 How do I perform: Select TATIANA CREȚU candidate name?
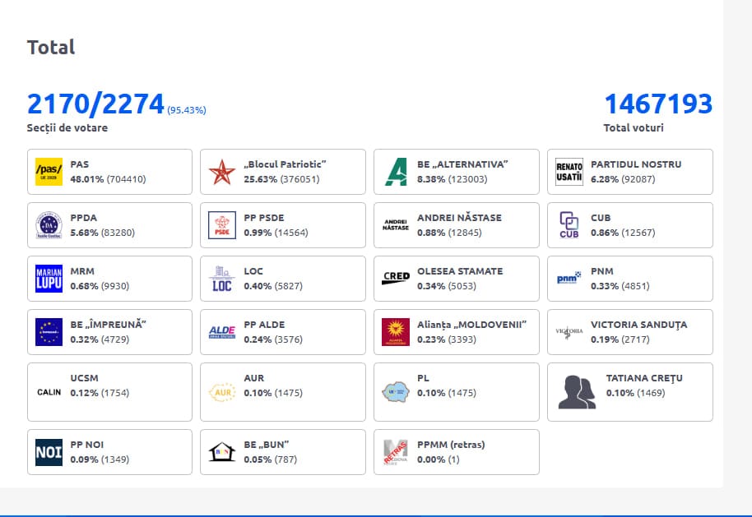coord(644,378)
